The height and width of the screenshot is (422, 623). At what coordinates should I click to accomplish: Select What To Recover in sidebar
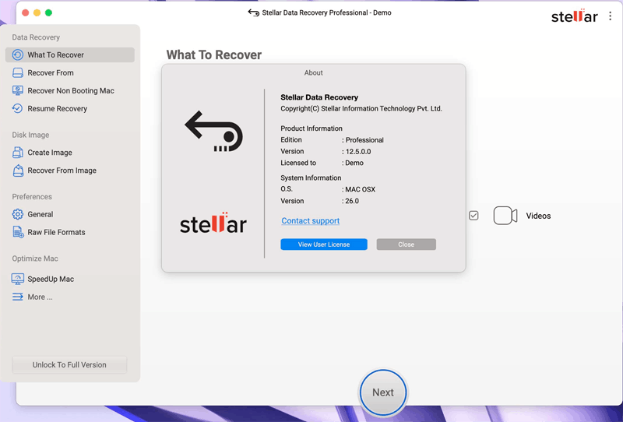tap(70, 55)
